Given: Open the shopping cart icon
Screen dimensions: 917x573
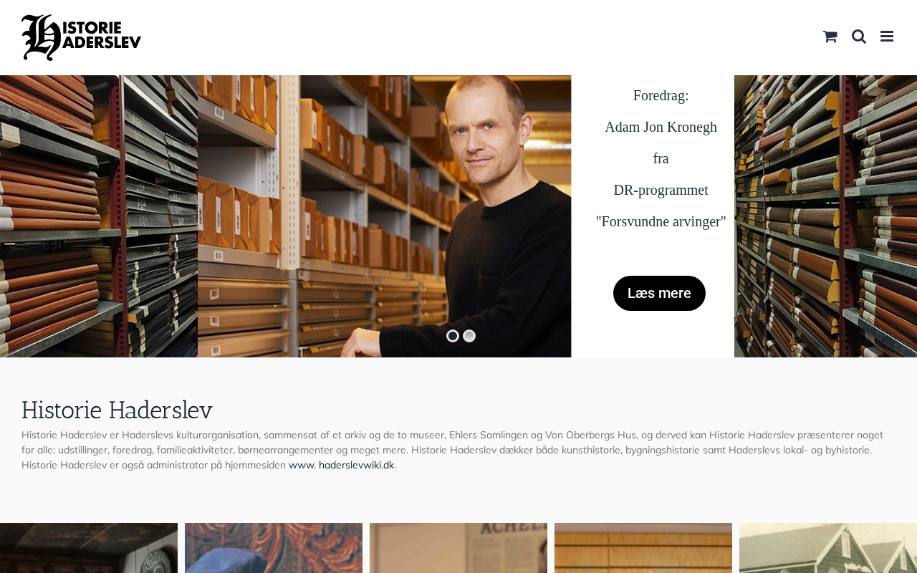Looking at the screenshot, I should coord(830,37).
